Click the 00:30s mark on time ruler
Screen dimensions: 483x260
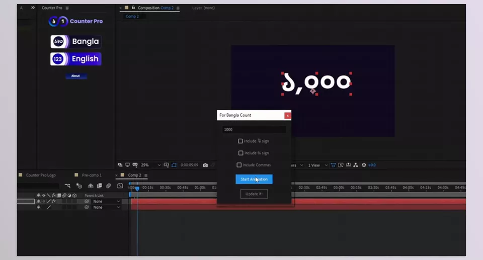[x=165, y=187]
